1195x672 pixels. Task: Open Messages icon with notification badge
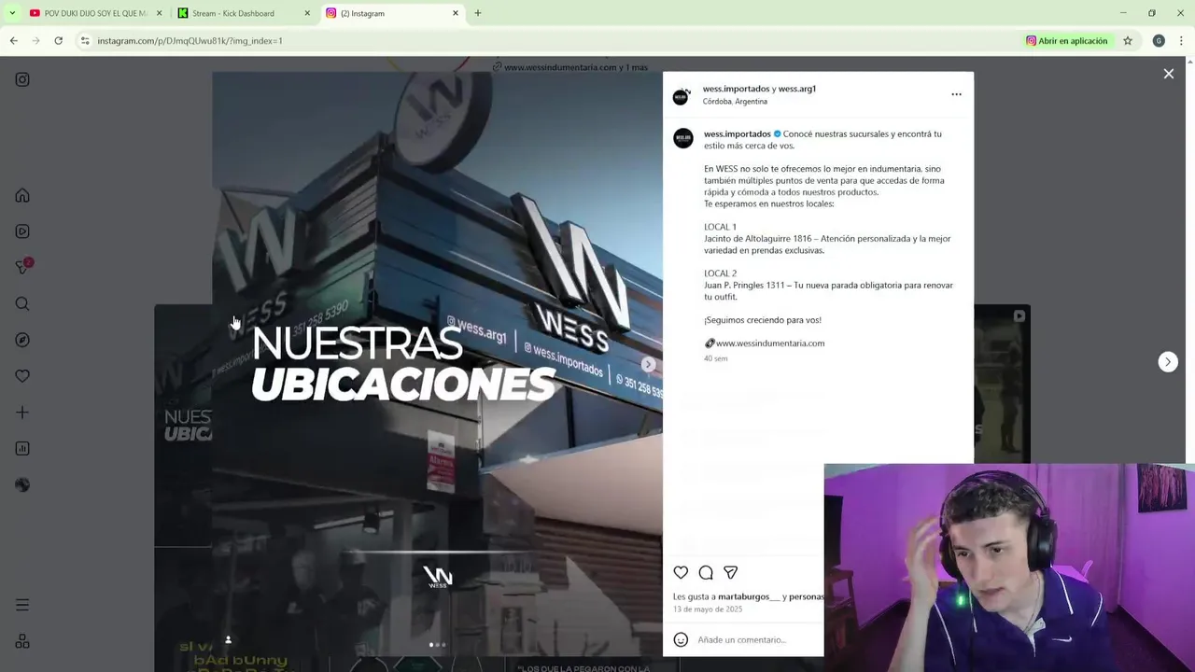click(22, 267)
